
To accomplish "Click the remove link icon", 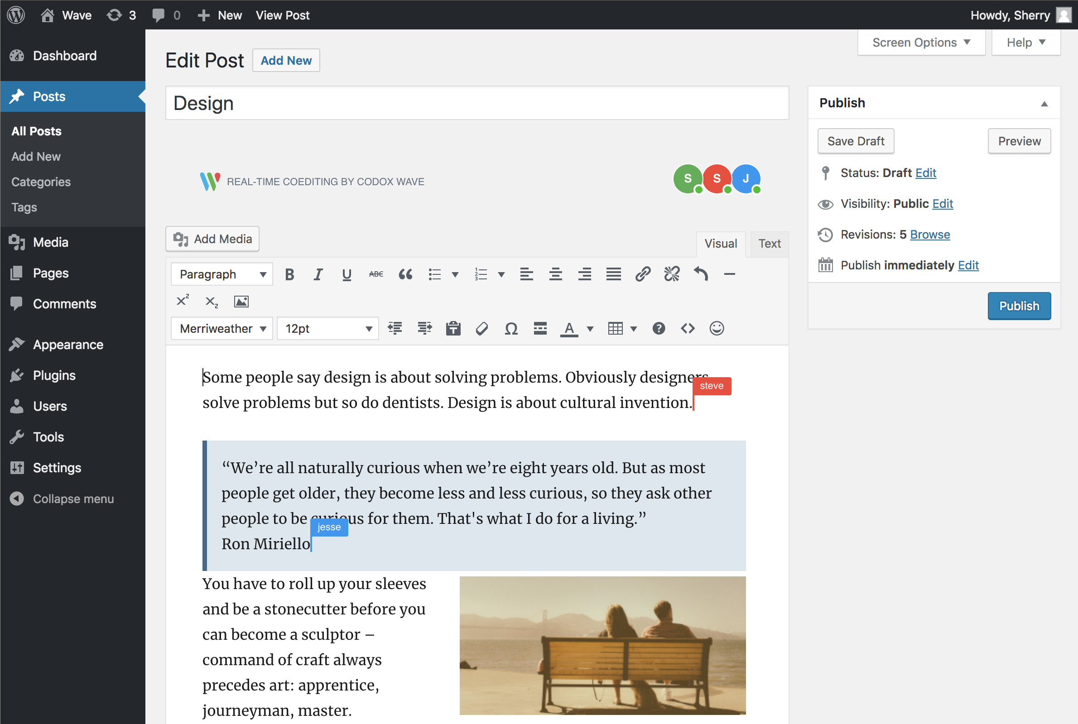I will coord(672,274).
